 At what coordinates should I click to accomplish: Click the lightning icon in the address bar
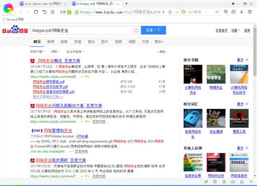(163, 12)
